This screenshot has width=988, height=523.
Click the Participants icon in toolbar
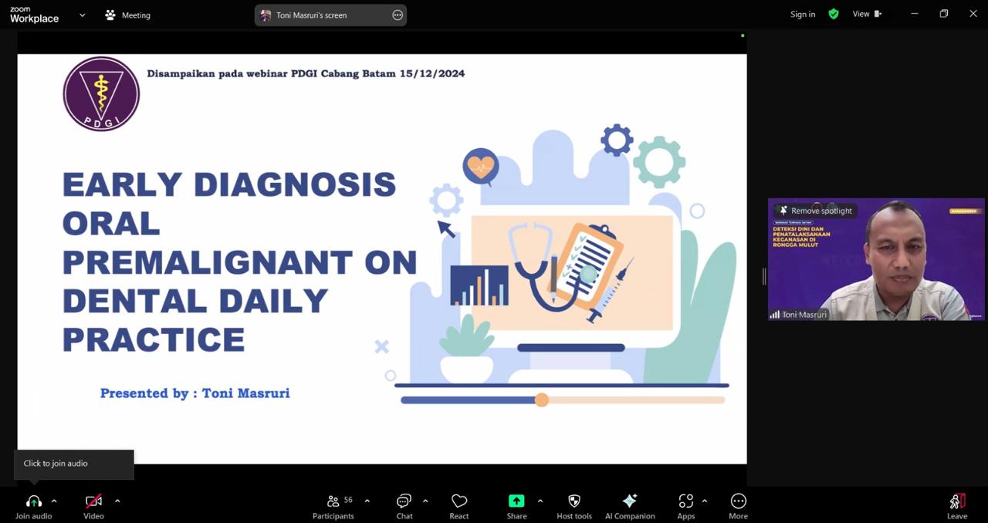(333, 501)
